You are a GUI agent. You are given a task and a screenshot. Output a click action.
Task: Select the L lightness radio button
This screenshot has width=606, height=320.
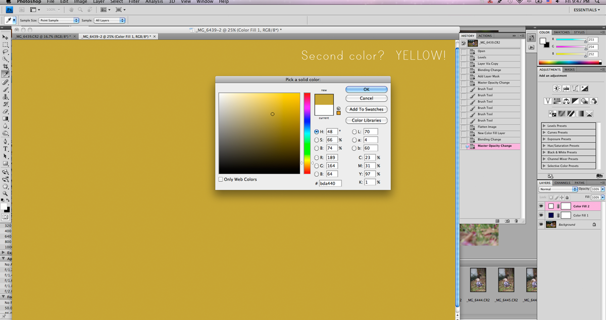(x=354, y=132)
